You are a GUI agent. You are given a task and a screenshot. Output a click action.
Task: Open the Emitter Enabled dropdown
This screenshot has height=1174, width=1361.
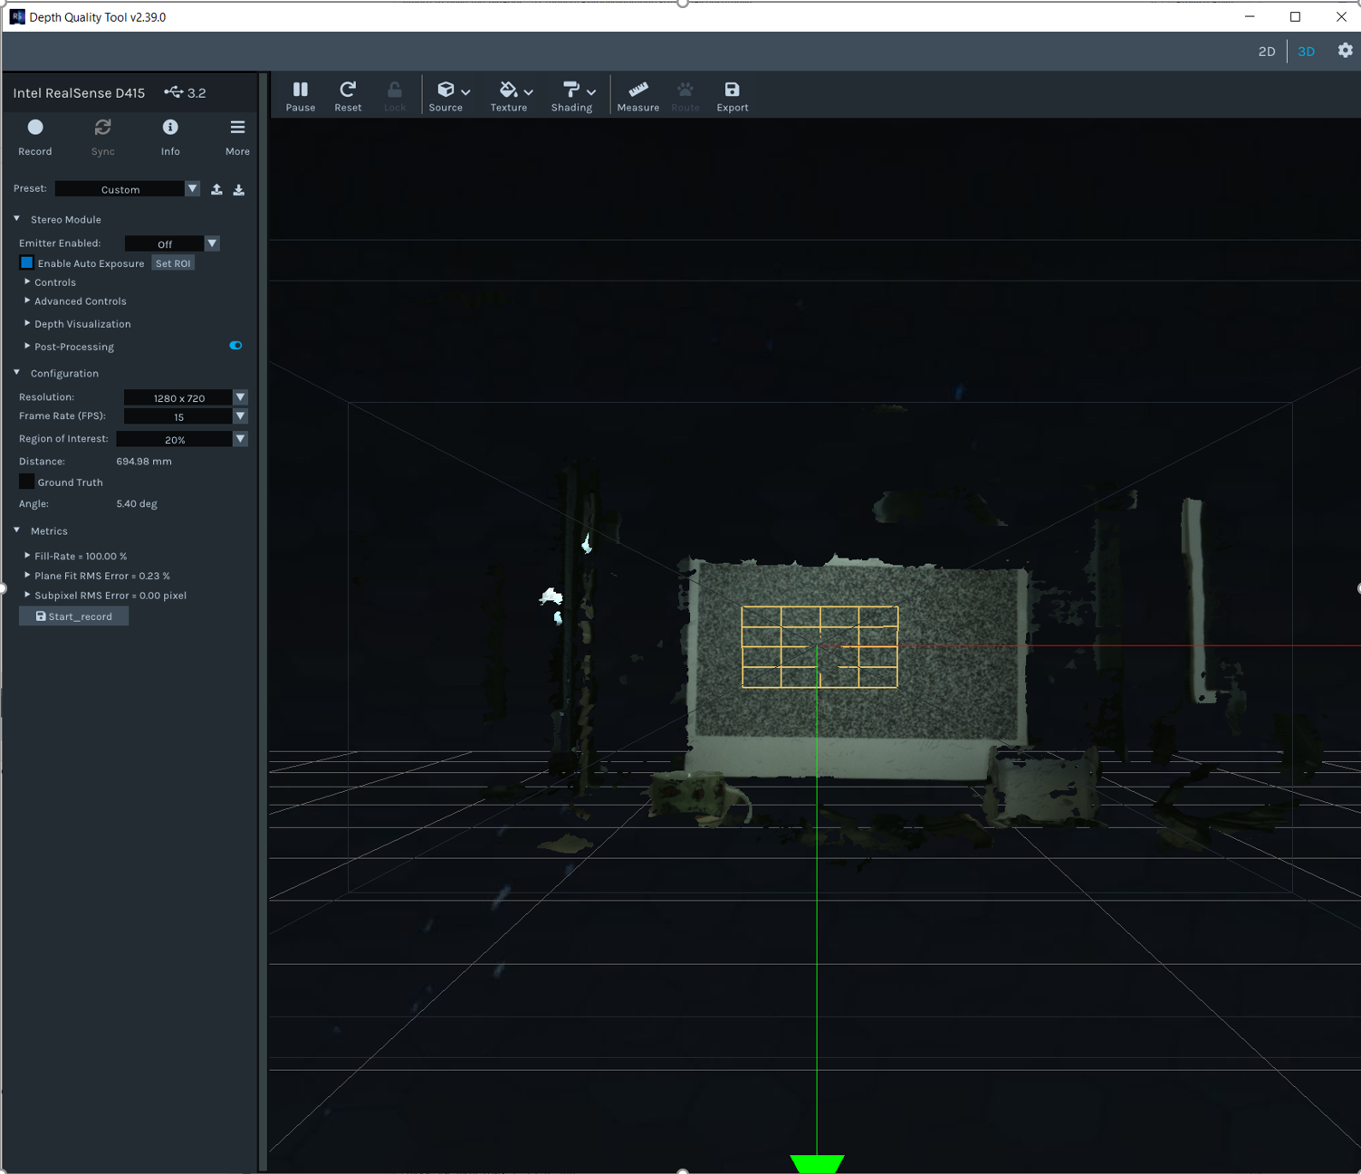click(x=212, y=243)
